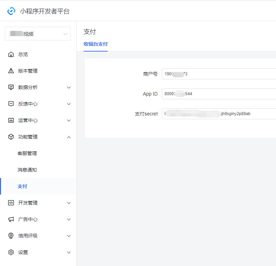Expand the 数据分析 menu chevron
Screen dimensions: 276x266
[x=69, y=87]
